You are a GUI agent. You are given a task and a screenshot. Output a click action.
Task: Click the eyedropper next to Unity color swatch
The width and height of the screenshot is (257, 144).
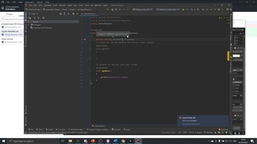pyautogui.click(x=241, y=56)
